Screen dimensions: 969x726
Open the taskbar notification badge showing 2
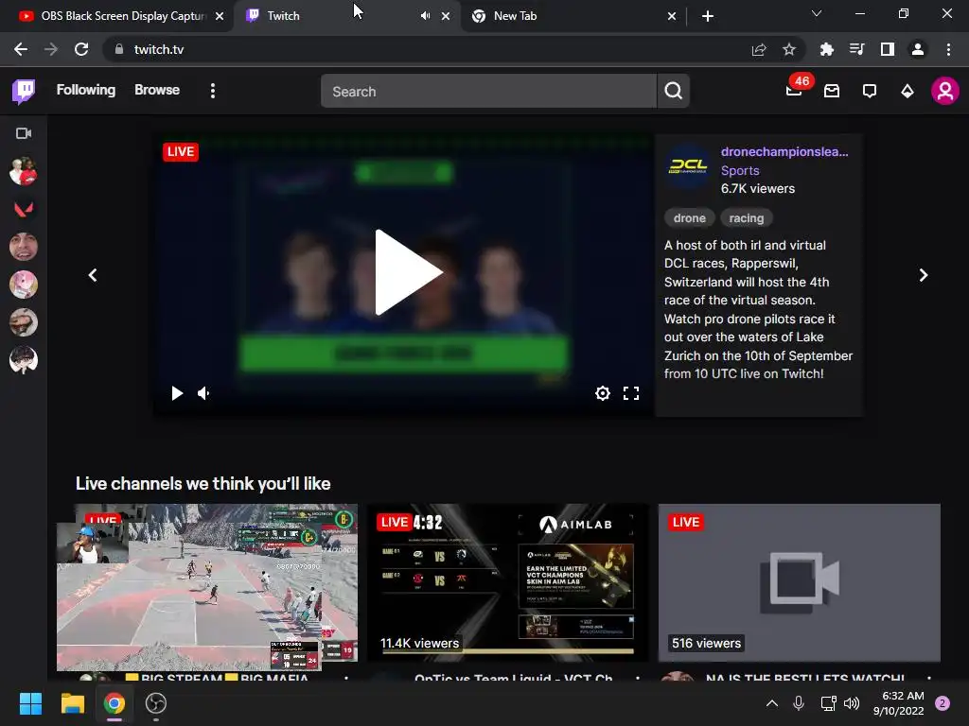[x=943, y=703]
